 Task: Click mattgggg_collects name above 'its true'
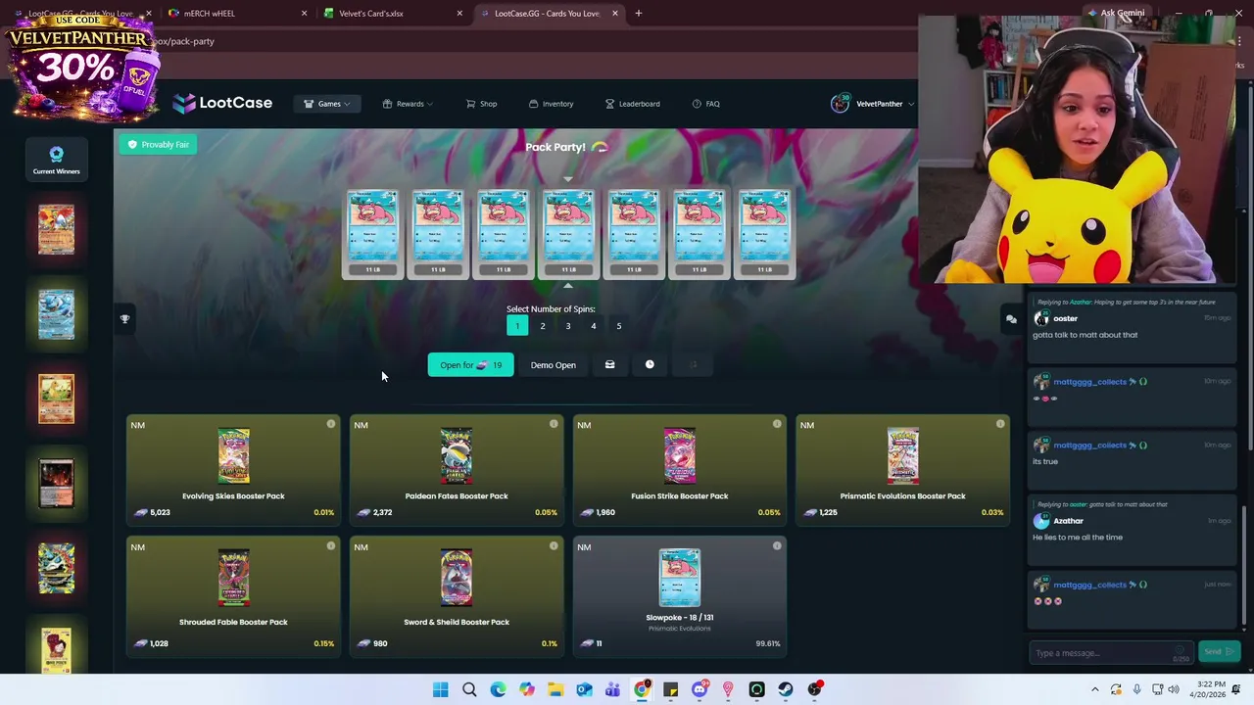tap(1089, 446)
